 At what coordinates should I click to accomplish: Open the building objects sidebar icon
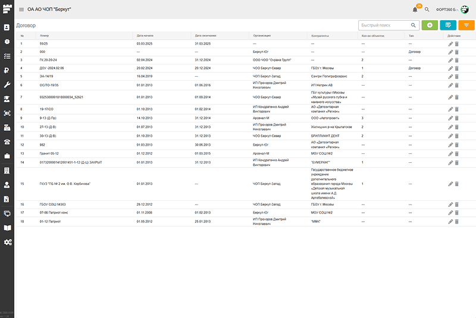pos(7,171)
